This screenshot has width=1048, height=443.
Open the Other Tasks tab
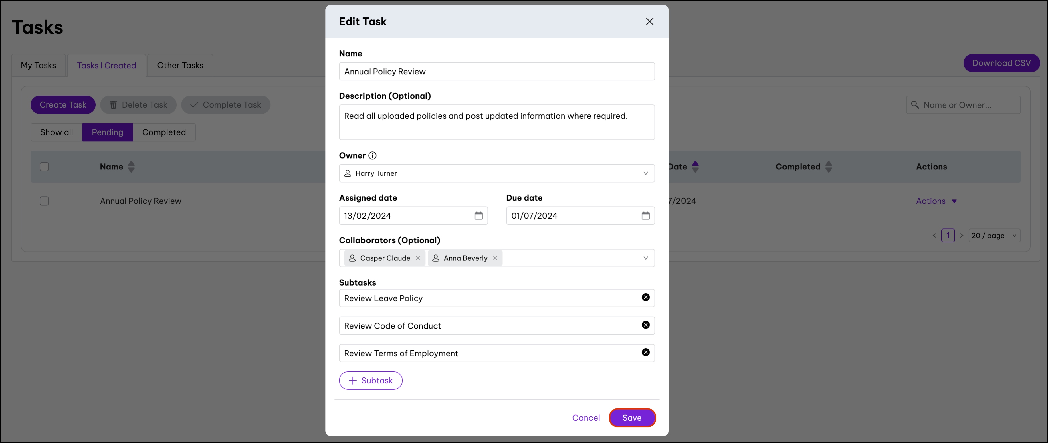(180, 66)
